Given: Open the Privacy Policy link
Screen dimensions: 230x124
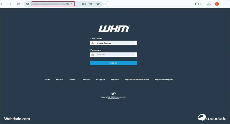Looking at the screenshot, I should pos(113,98).
